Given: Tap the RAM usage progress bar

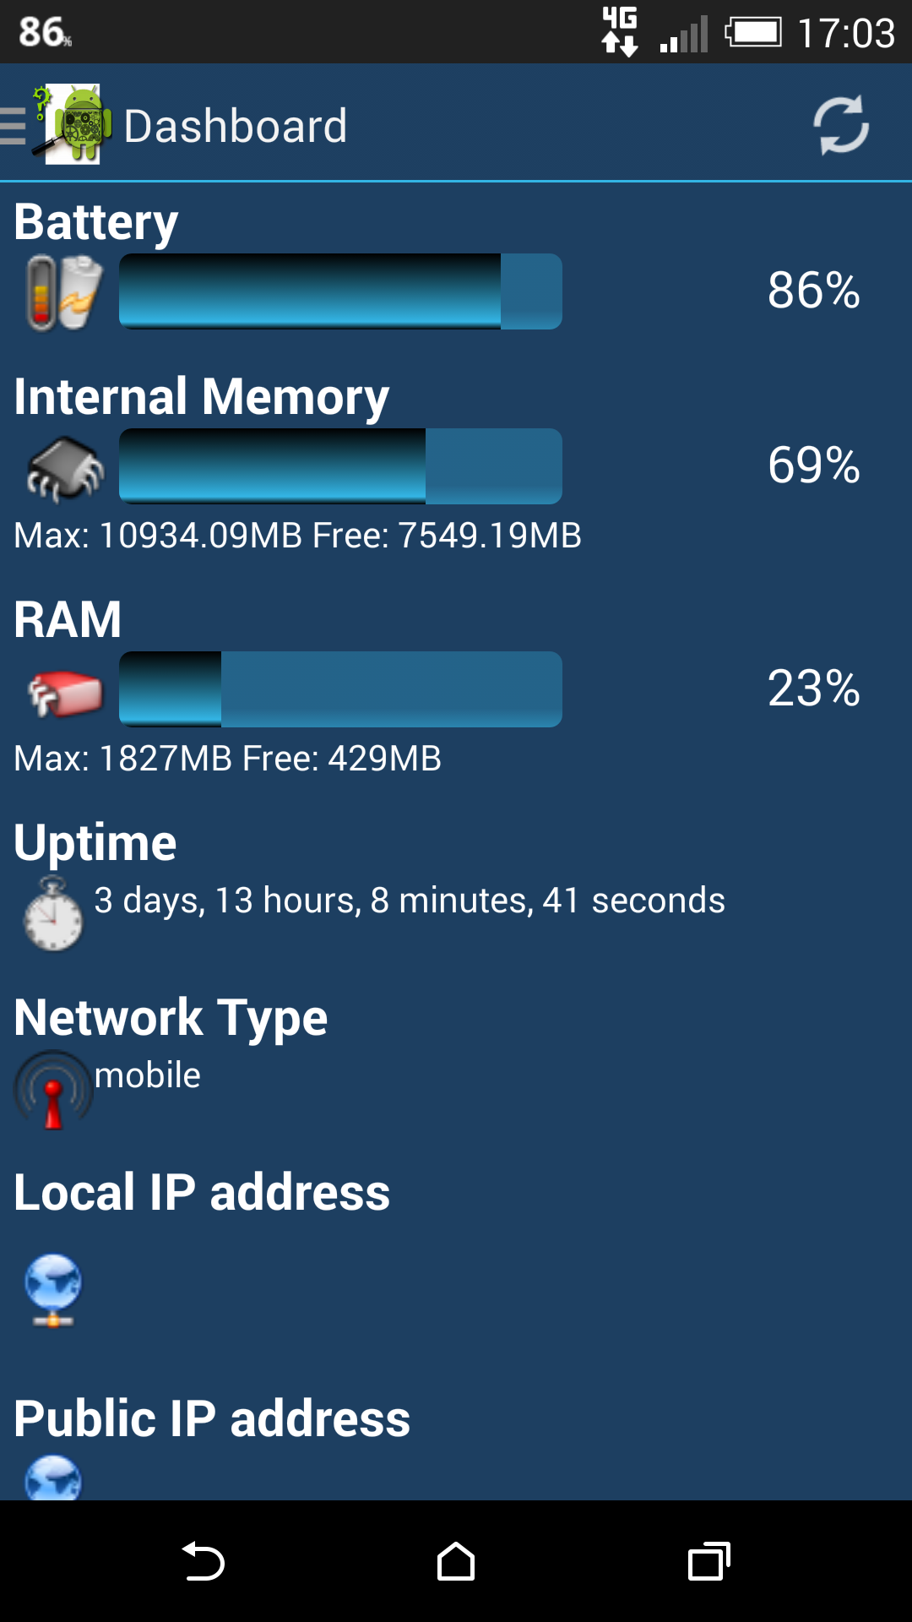Looking at the screenshot, I should pyautogui.click(x=340, y=689).
